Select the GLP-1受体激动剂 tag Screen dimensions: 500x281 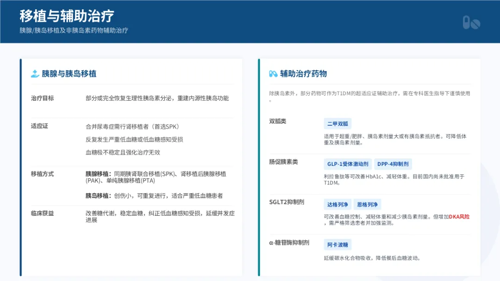[348, 164]
